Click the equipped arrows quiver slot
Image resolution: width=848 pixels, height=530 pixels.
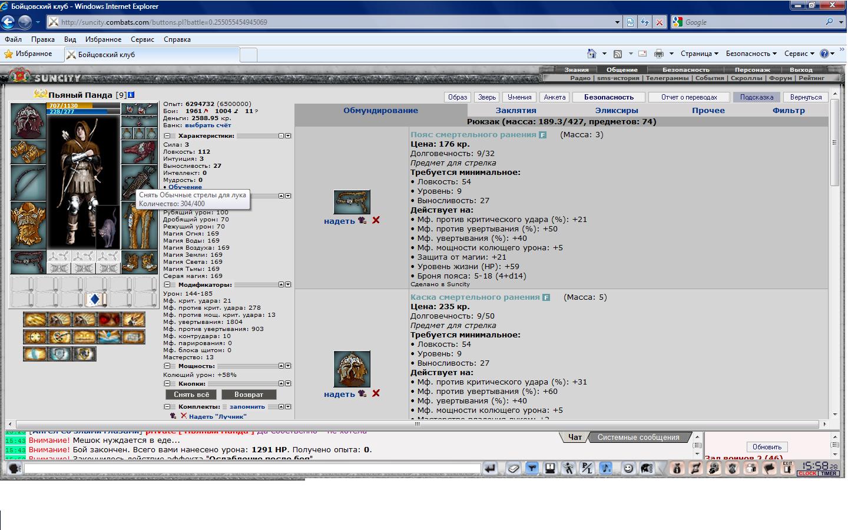pyautogui.click(x=140, y=182)
